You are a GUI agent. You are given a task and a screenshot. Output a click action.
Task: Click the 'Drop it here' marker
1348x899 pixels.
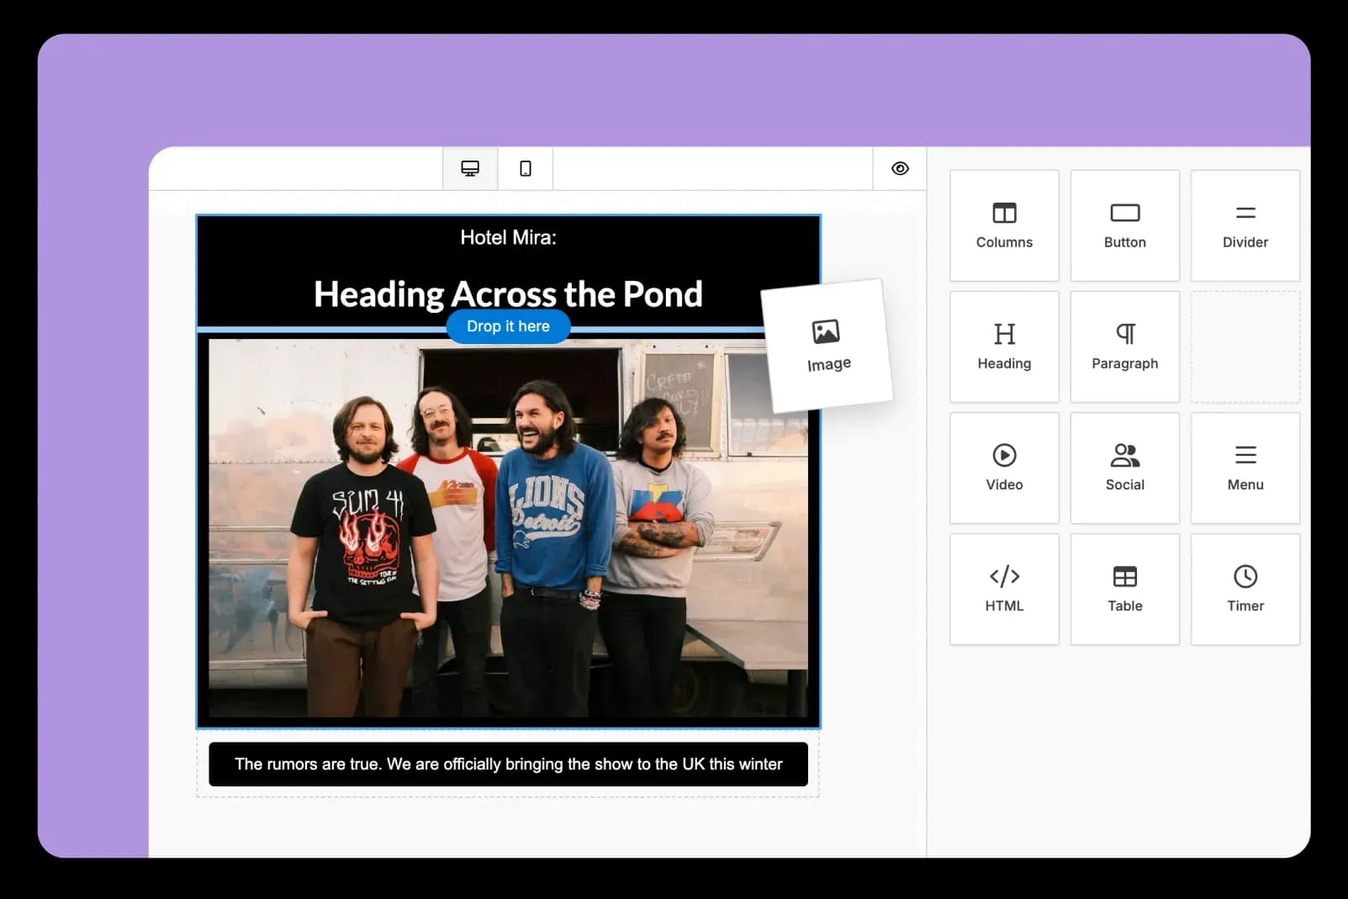(x=508, y=326)
